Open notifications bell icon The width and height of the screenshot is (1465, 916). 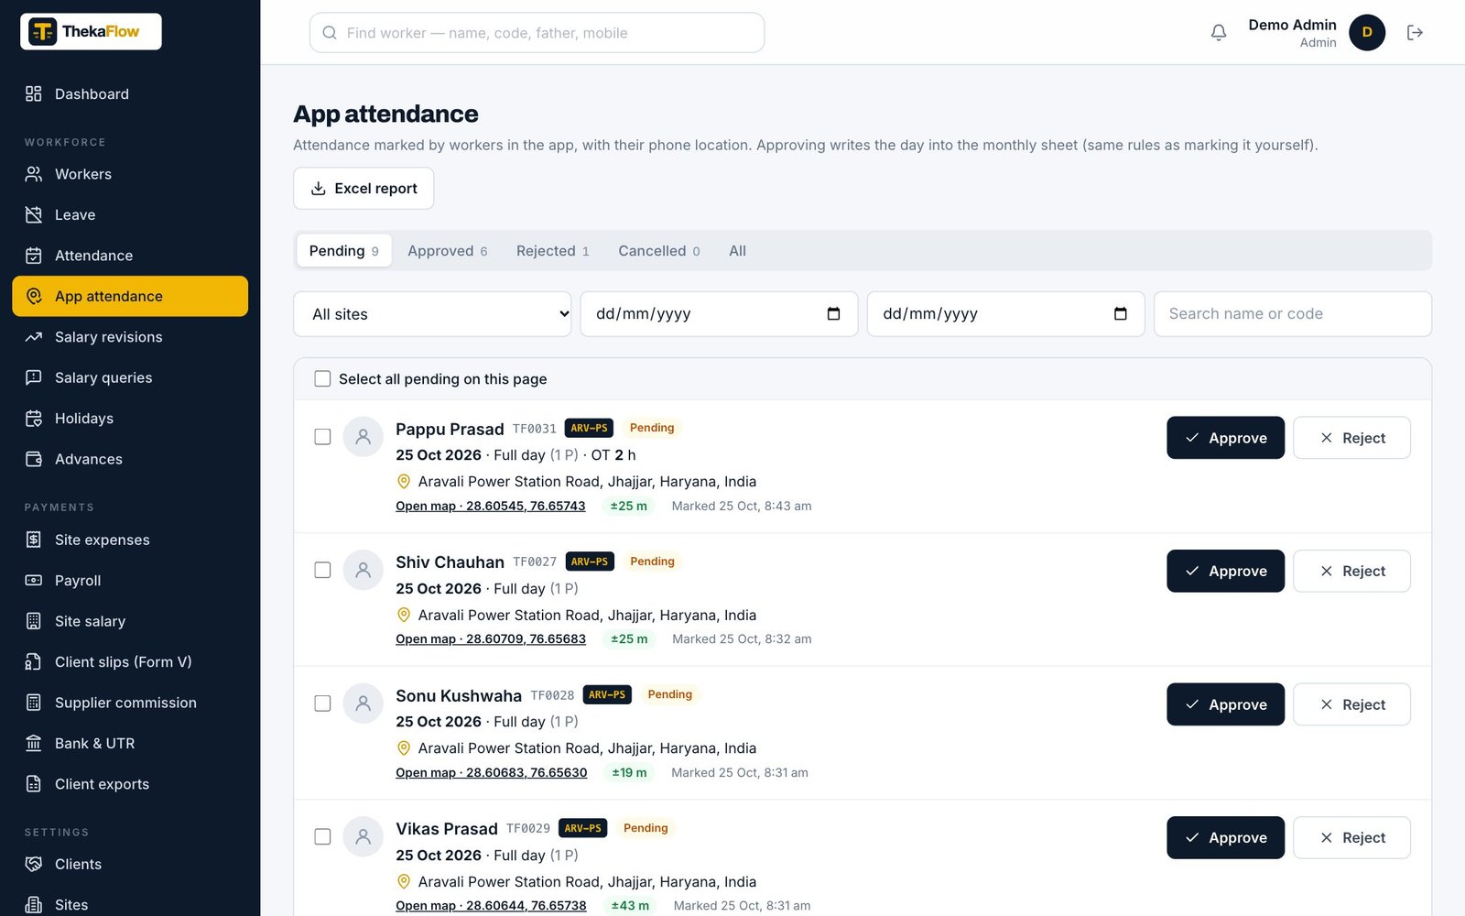tap(1218, 33)
